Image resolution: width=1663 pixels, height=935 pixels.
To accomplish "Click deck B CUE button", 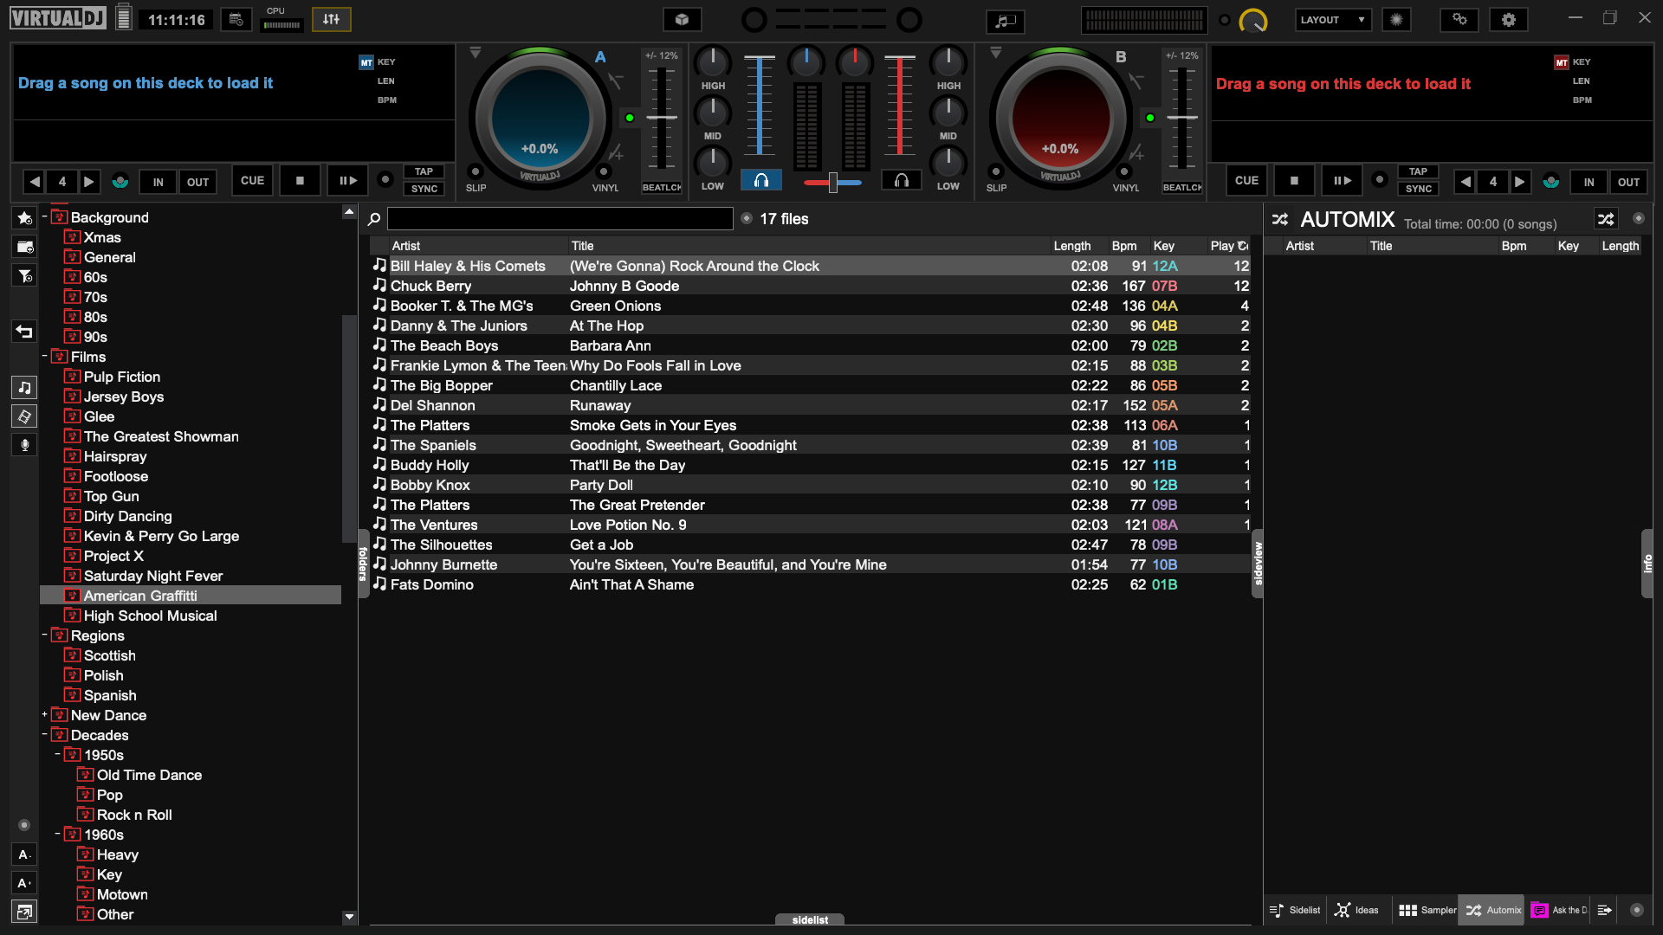I will [1246, 181].
